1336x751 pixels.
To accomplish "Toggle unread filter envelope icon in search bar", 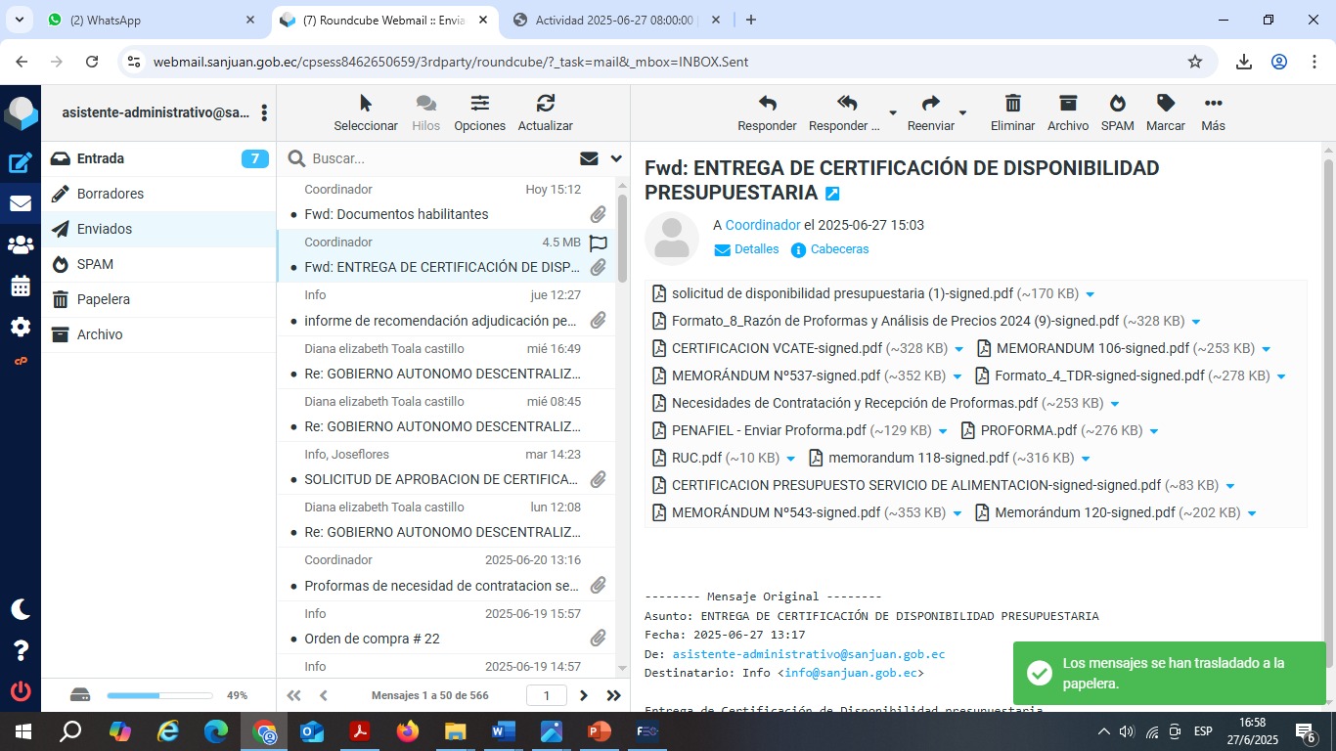I will pos(589,158).
